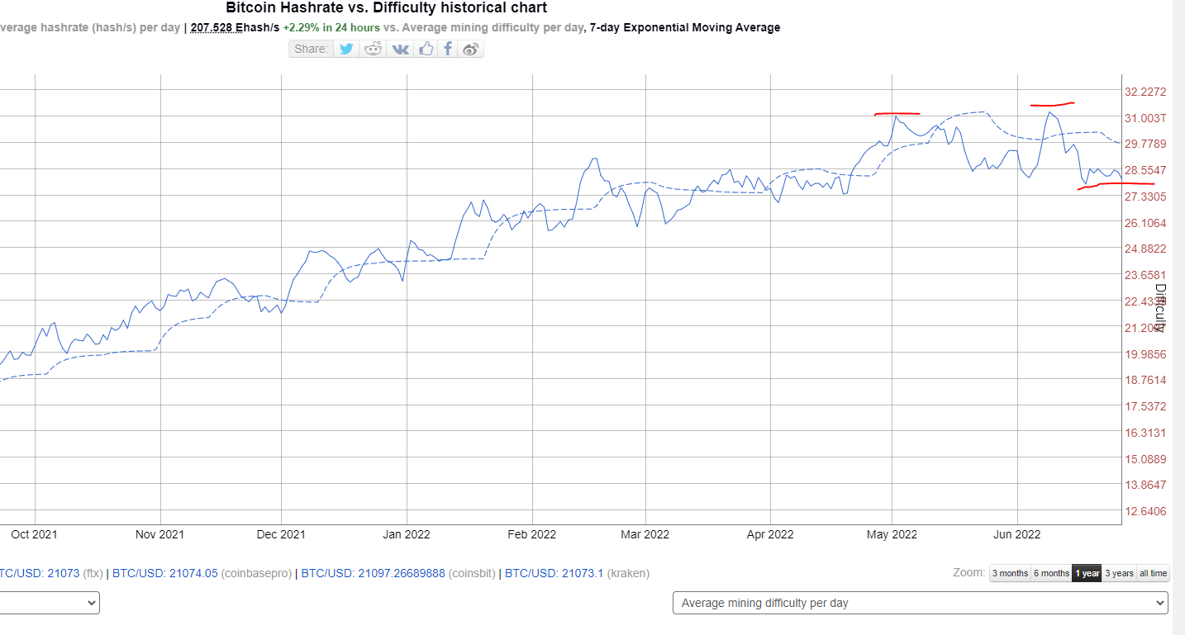Click the thumbs-up like icon
The width and height of the screenshot is (1185, 635).
pos(426,49)
